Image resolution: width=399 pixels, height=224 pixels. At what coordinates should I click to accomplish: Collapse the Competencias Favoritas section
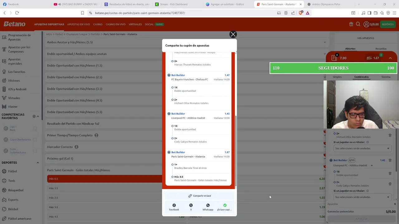click(38, 116)
